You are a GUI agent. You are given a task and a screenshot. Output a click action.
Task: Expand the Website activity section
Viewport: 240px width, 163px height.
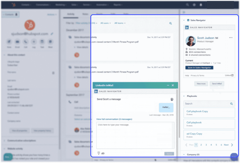point(4,149)
